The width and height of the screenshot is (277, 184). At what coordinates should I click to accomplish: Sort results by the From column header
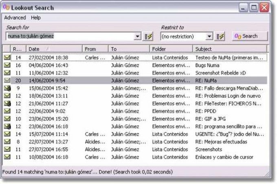[x=95, y=49]
